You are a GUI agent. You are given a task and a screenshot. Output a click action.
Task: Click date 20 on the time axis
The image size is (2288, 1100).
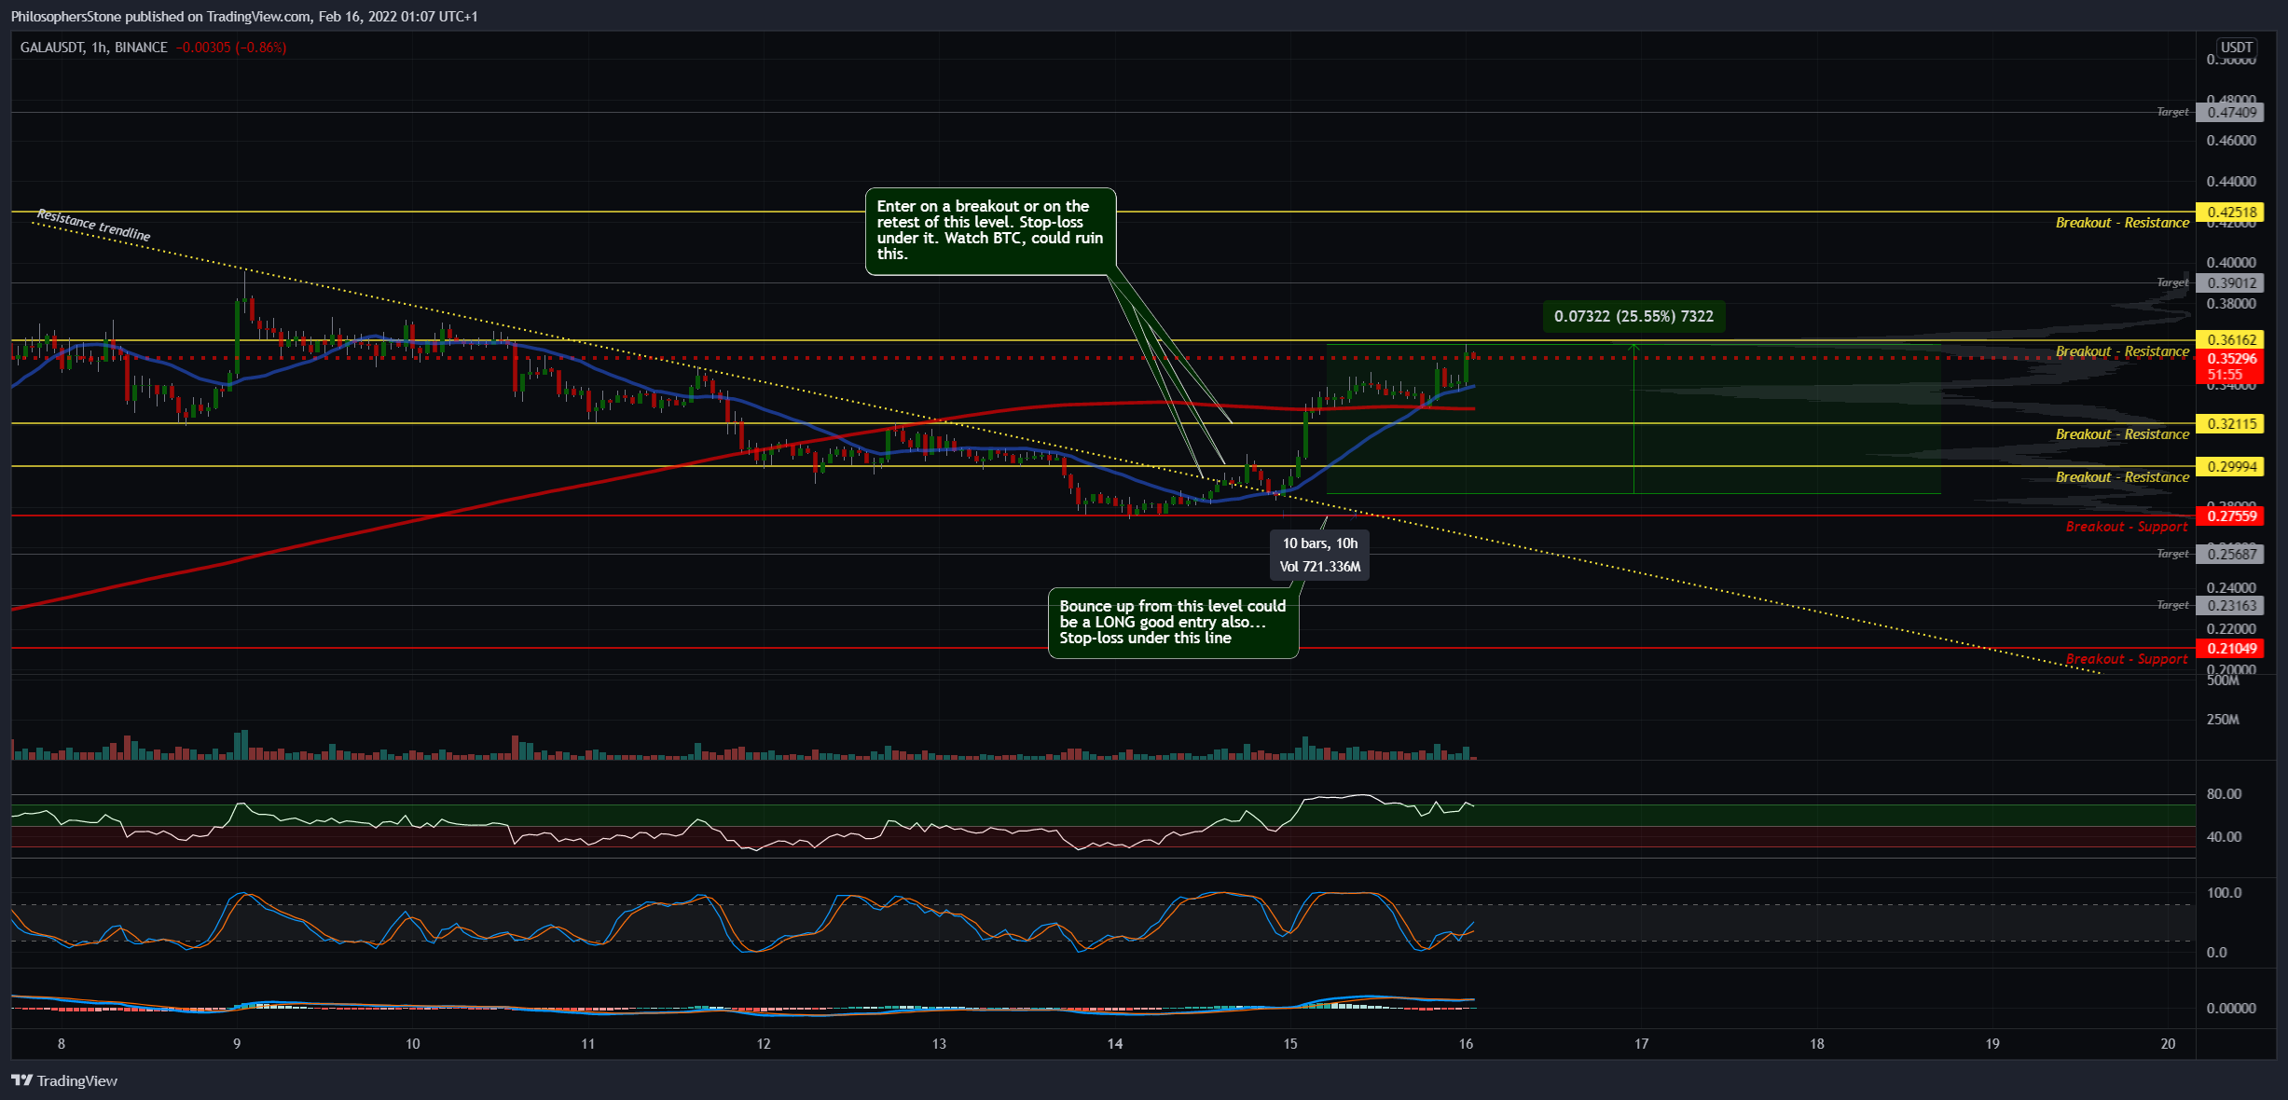tap(2168, 1043)
